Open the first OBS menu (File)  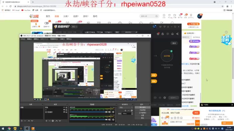[x=23, y=39]
